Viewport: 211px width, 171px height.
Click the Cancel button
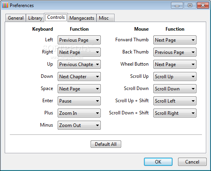192,162
